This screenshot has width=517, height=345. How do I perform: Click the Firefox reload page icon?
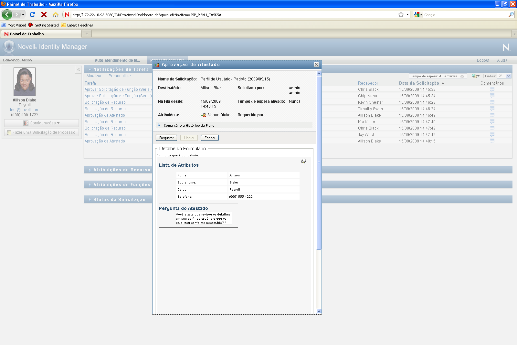tap(32, 15)
